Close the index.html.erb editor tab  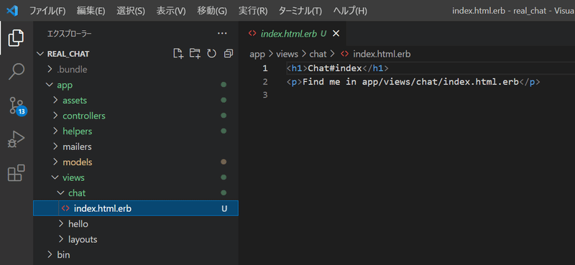tap(336, 34)
